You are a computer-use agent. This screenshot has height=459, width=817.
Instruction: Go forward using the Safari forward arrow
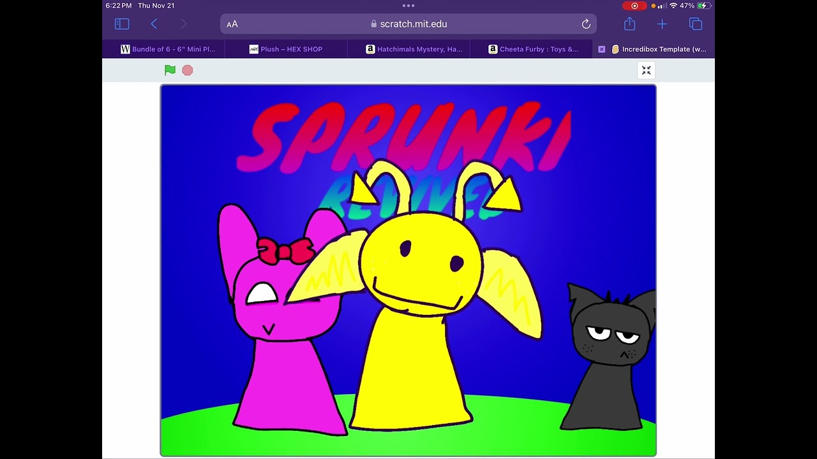[184, 24]
